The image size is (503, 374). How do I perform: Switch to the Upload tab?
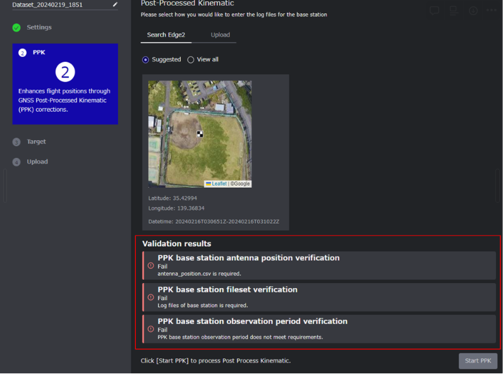click(220, 35)
